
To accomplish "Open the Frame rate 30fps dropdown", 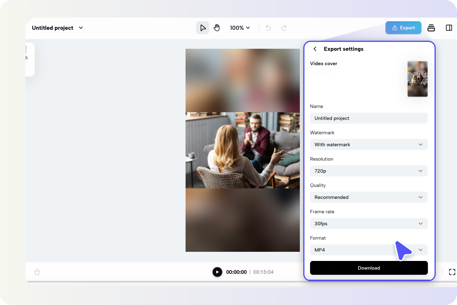I will [369, 224].
